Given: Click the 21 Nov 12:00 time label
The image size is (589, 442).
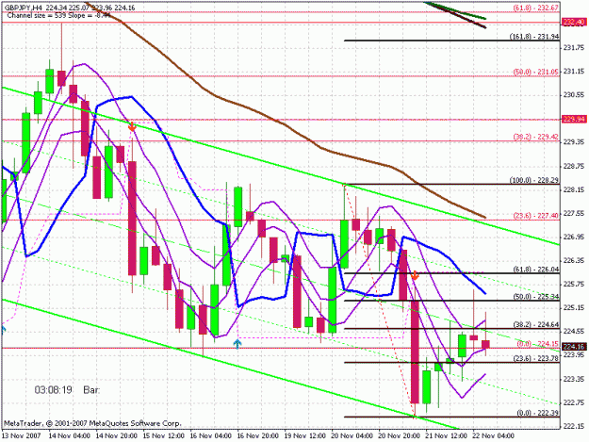Looking at the screenshot, I should (446, 436).
